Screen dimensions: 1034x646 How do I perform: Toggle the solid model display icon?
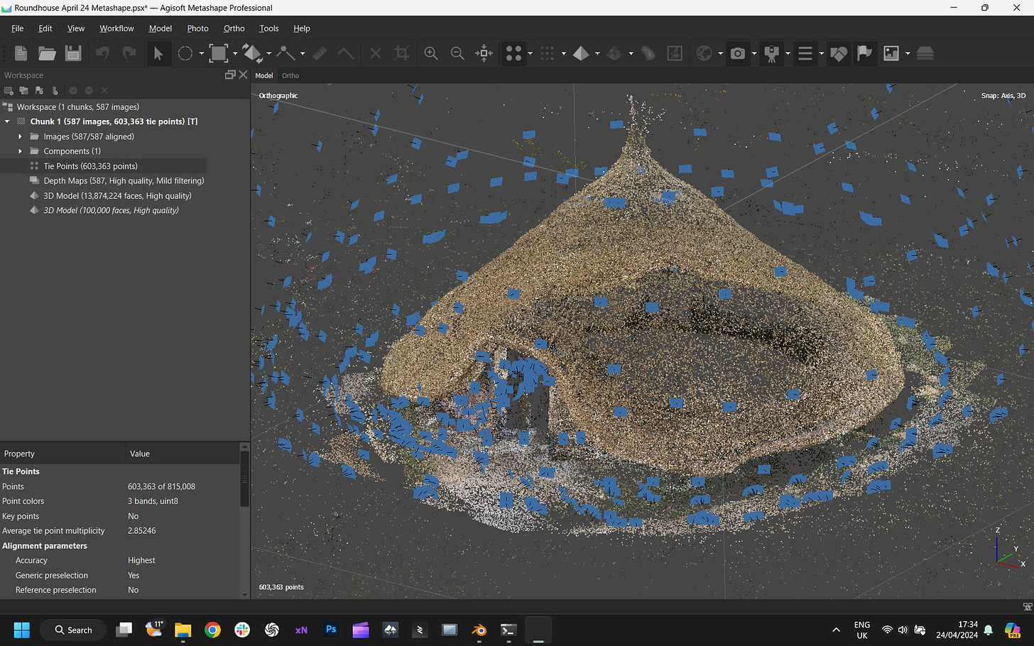581,53
